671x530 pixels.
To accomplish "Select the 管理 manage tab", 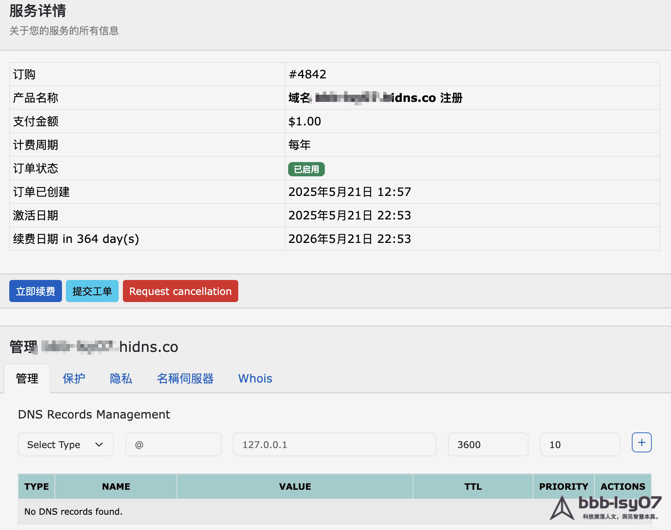I will point(27,378).
